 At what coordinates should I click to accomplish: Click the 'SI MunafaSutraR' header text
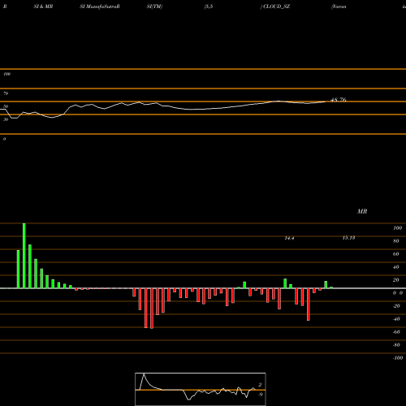coord(100,6)
